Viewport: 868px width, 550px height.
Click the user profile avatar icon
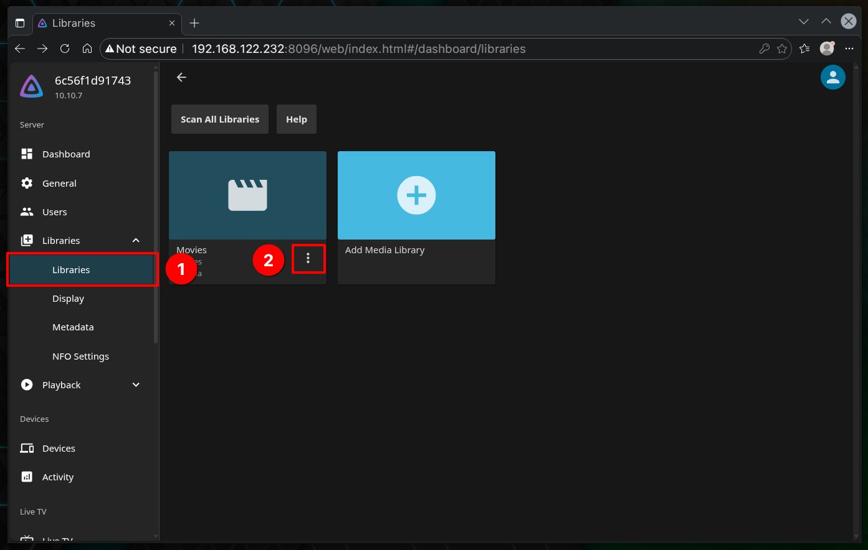click(832, 77)
